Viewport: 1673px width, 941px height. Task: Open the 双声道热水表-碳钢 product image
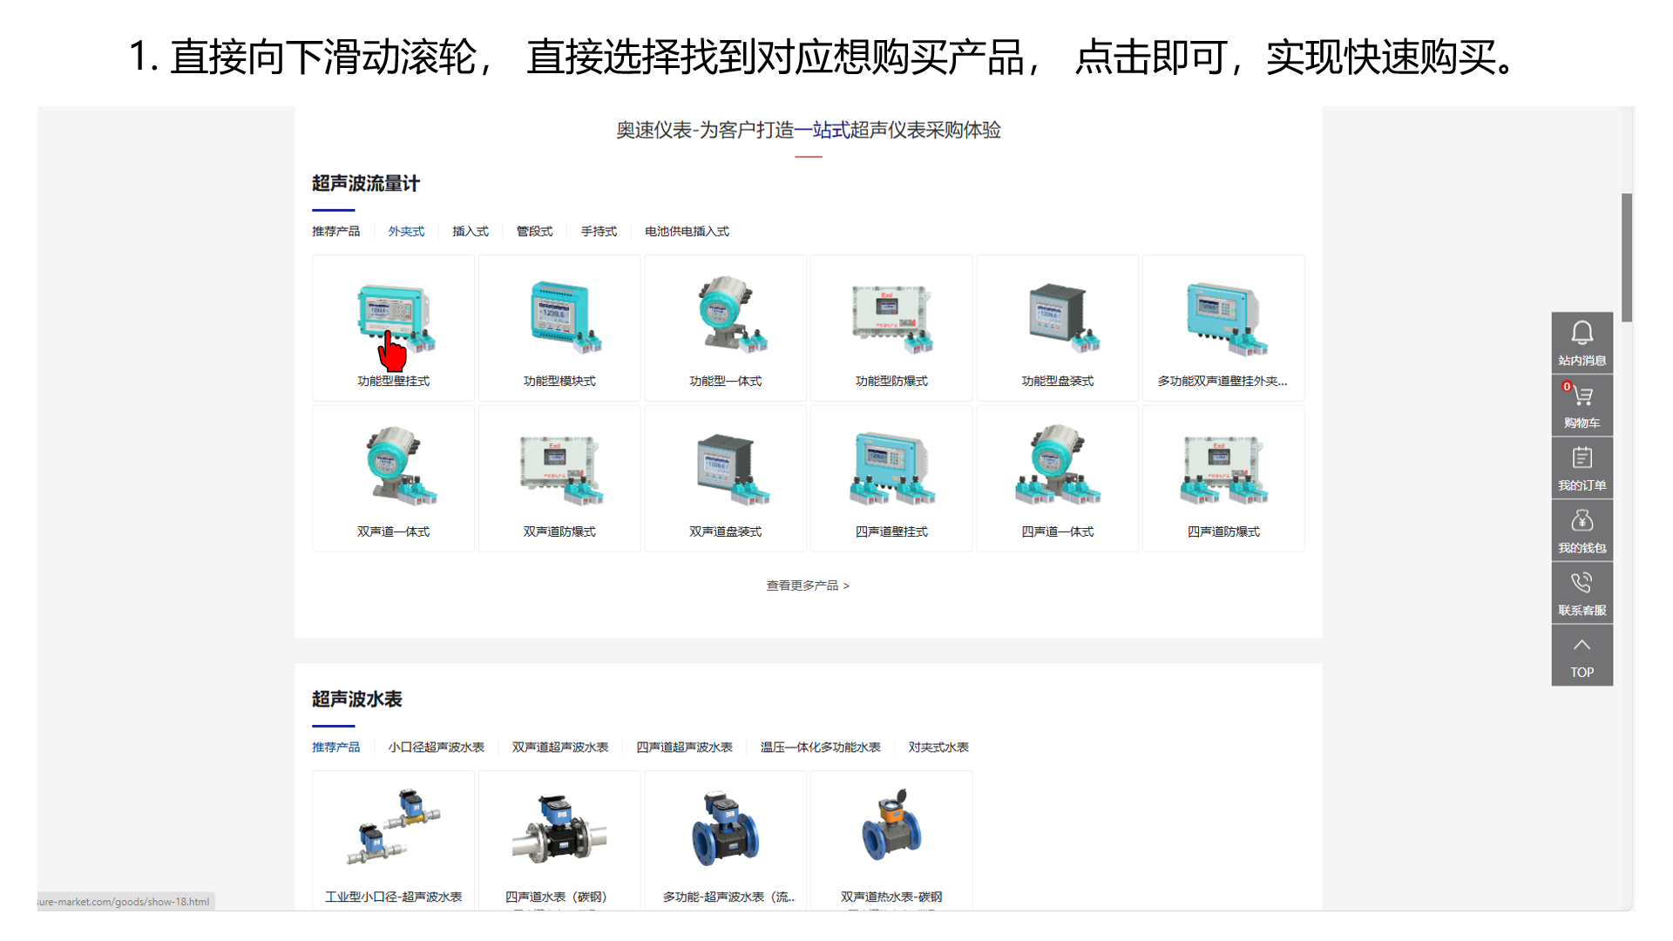[891, 826]
